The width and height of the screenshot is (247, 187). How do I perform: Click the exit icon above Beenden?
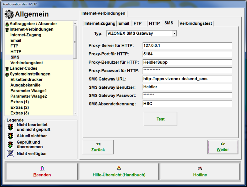pyautogui.click(x=42, y=168)
